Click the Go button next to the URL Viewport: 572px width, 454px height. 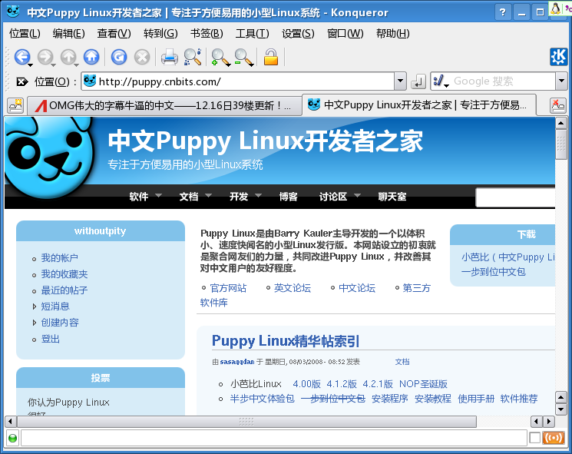[x=418, y=81]
